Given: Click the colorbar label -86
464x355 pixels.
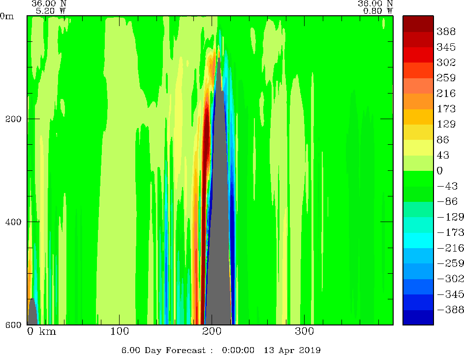Looking at the screenshot, I should click(x=447, y=201).
